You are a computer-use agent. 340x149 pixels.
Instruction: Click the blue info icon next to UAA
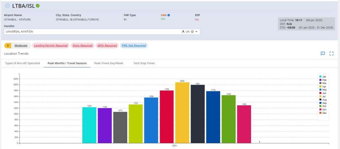tap(169, 15)
